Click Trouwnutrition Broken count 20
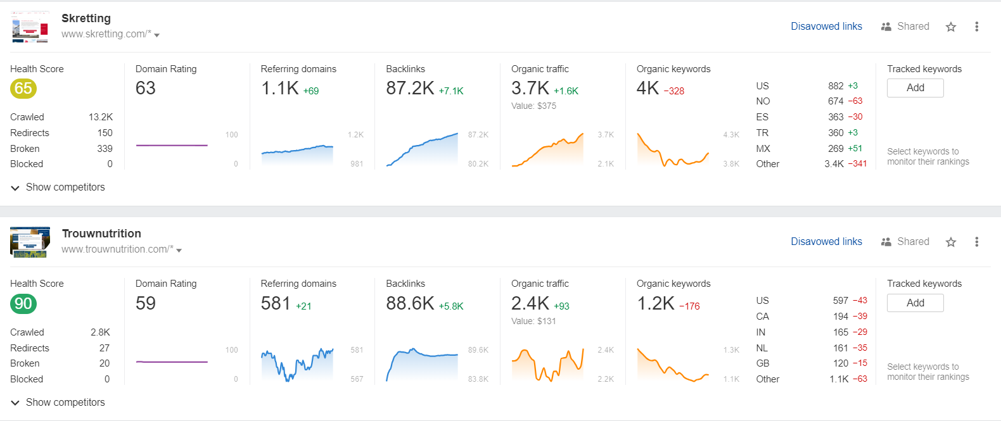This screenshot has width=1001, height=421. pyautogui.click(x=105, y=363)
